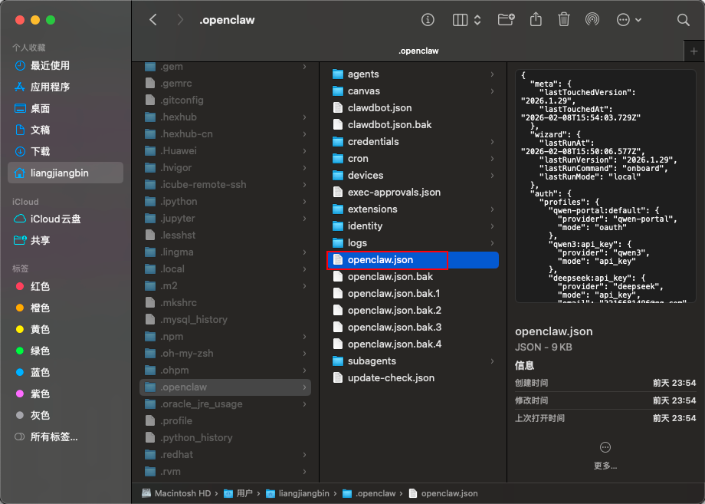The width and height of the screenshot is (705, 504).
Task: Open 共享 in the sidebar
Action: [x=66, y=241]
